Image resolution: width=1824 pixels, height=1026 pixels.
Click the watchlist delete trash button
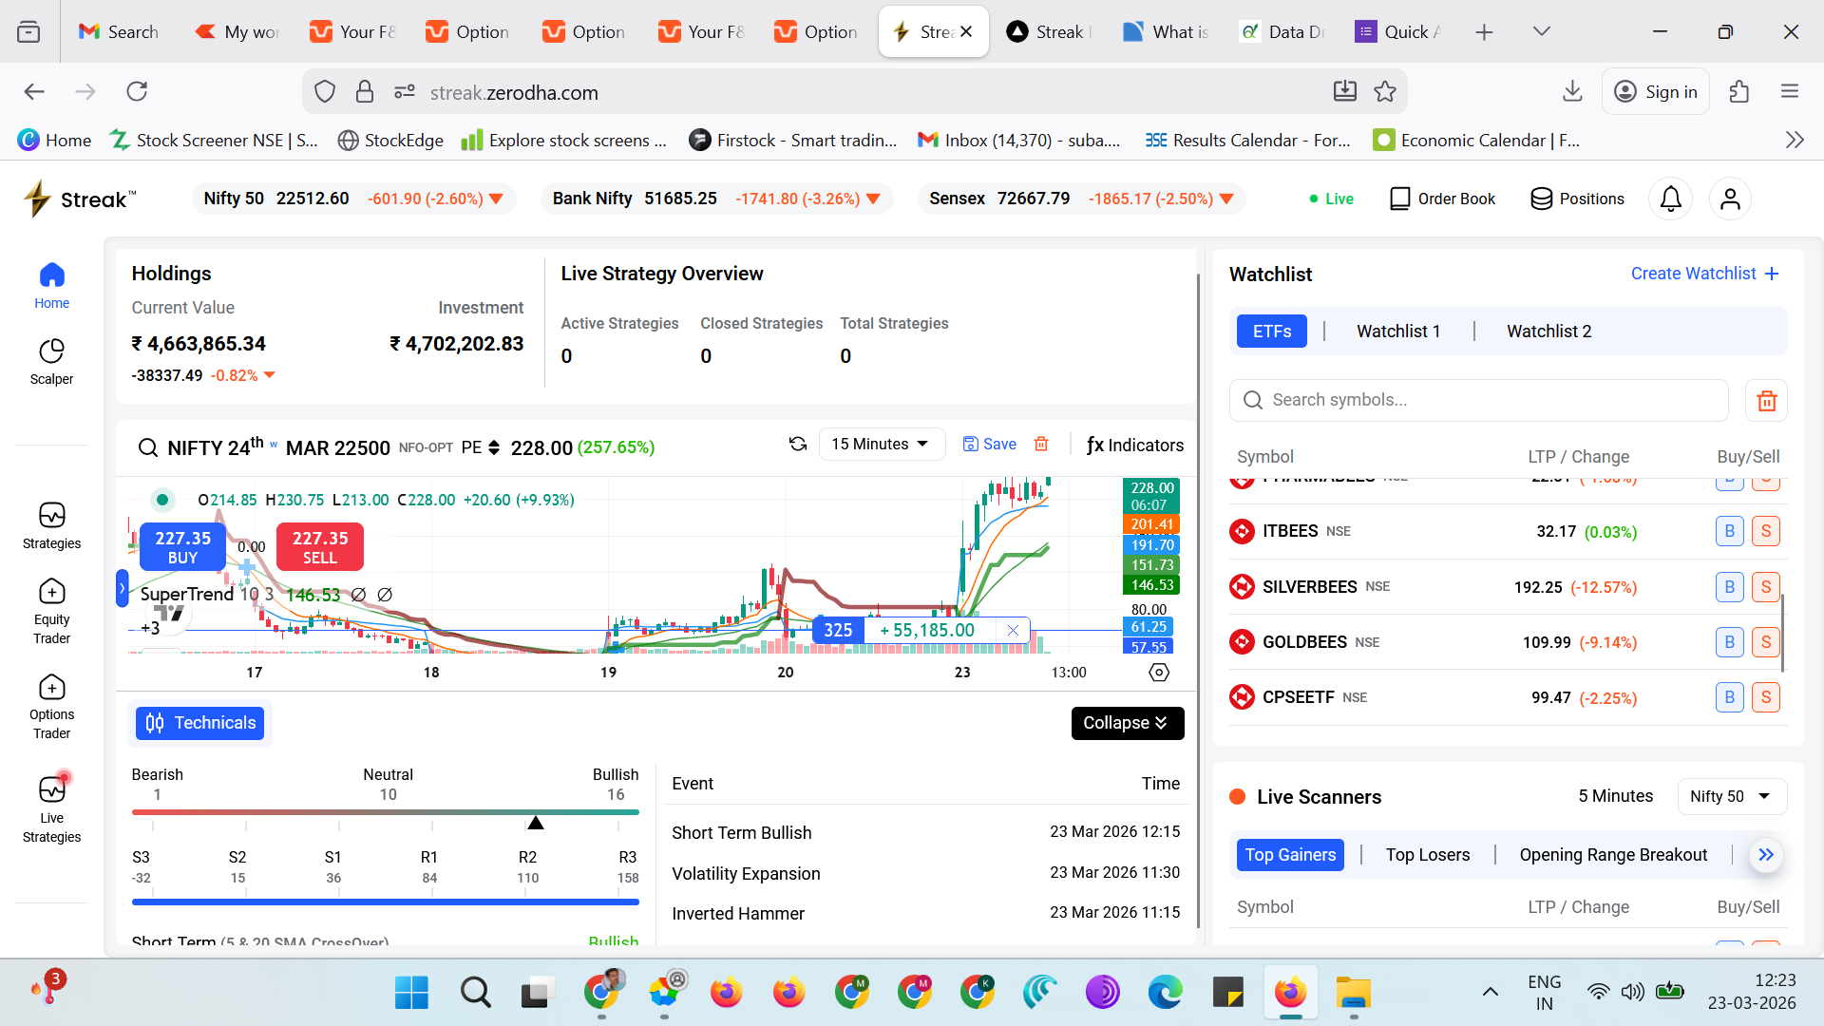(1766, 401)
